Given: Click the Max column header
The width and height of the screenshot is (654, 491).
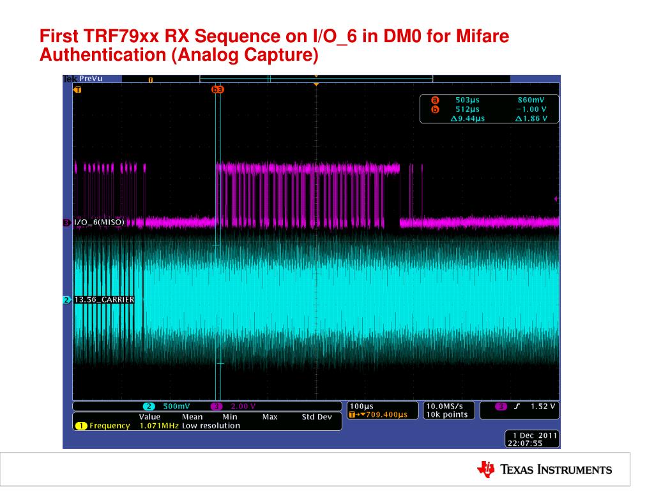Looking at the screenshot, I should click(270, 417).
